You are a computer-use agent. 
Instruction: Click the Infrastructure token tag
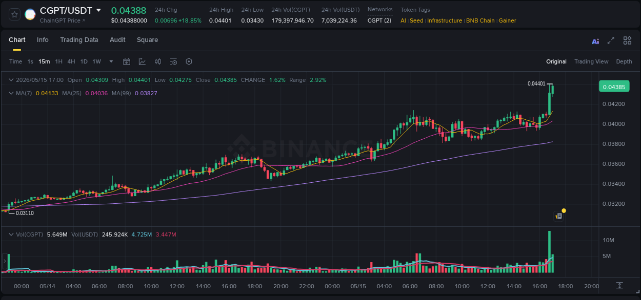(x=445, y=20)
